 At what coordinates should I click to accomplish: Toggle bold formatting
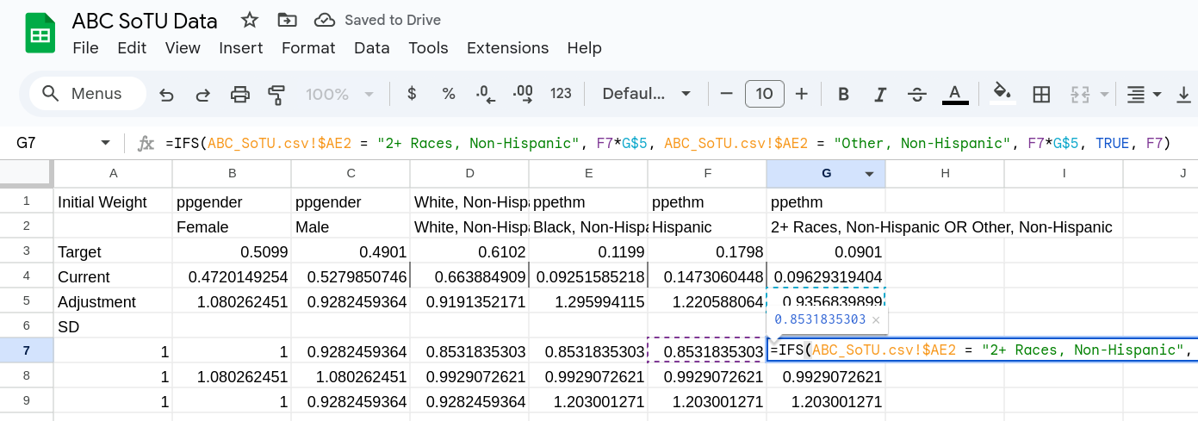click(844, 94)
